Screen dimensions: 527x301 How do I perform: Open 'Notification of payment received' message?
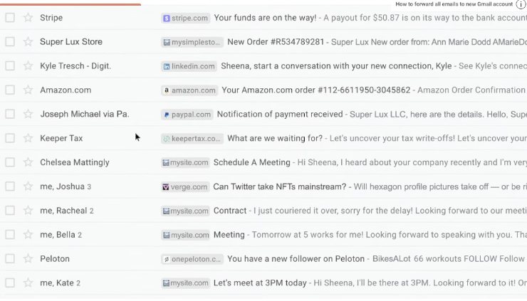(x=280, y=115)
